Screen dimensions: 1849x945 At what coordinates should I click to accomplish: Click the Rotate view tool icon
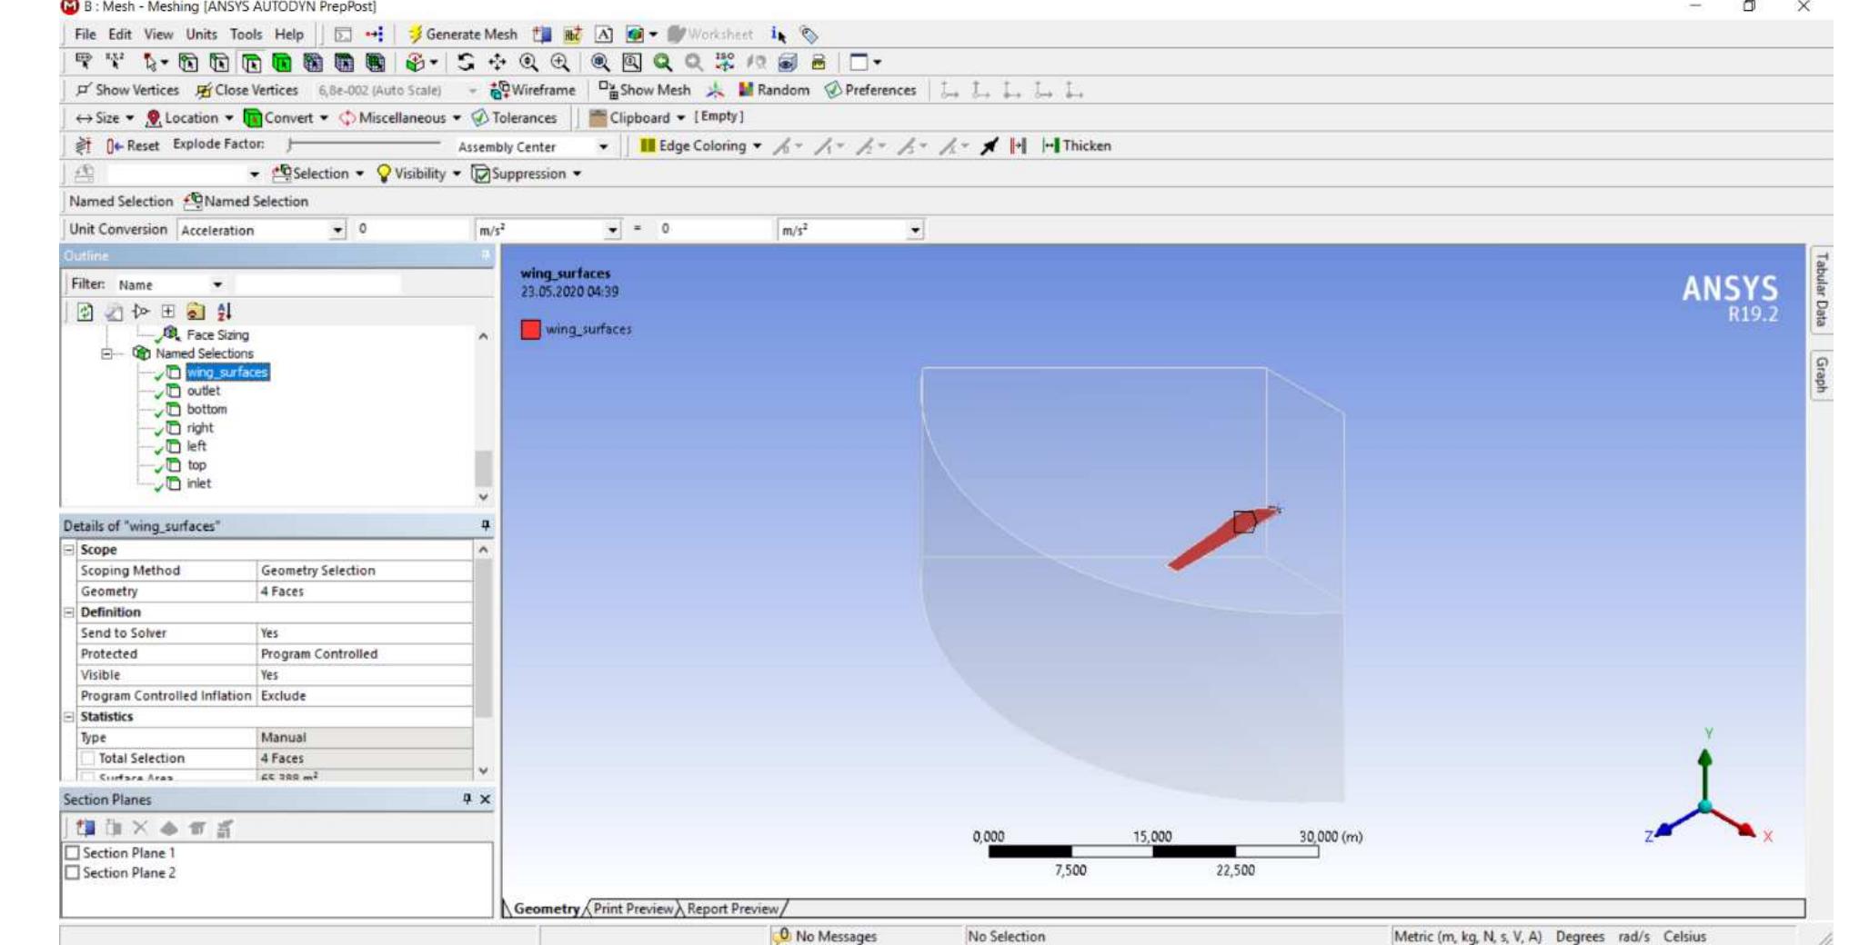(x=466, y=62)
